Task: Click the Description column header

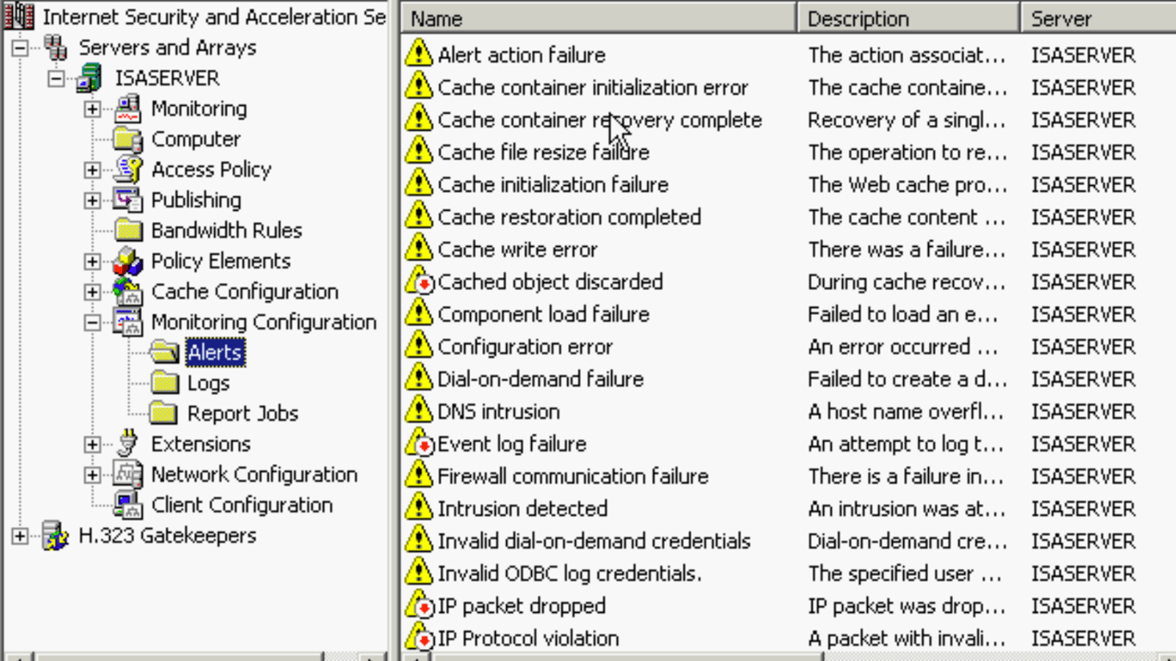Action: (x=908, y=18)
